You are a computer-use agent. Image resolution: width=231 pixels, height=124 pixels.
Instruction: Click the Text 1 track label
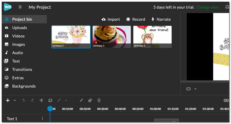pos(12,119)
